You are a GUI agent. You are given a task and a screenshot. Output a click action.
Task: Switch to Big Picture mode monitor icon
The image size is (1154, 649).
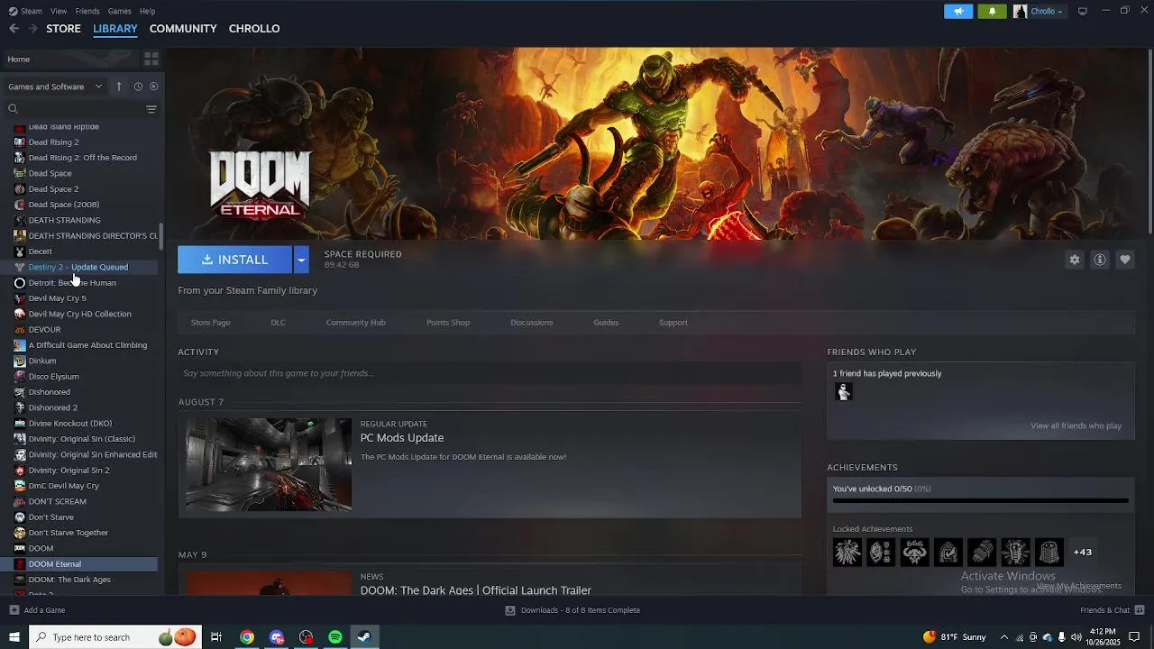(1083, 11)
